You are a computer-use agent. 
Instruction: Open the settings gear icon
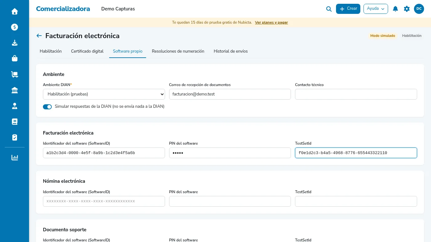pos(407,9)
